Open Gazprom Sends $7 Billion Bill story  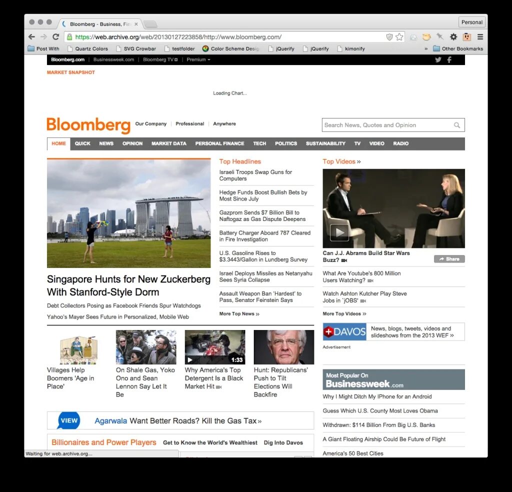coord(262,216)
